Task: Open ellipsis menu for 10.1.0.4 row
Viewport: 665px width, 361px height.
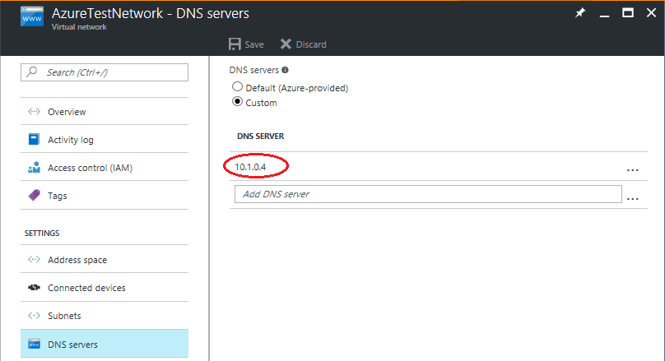Action: click(x=632, y=170)
